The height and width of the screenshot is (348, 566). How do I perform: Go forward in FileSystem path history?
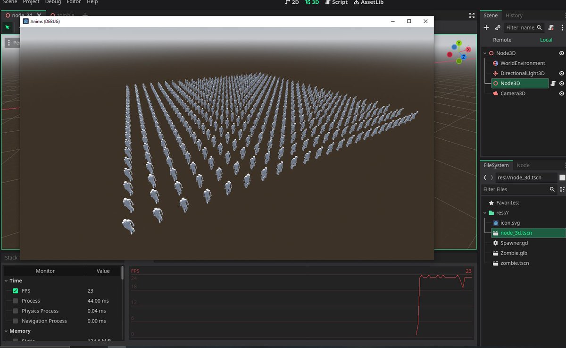[x=492, y=178]
